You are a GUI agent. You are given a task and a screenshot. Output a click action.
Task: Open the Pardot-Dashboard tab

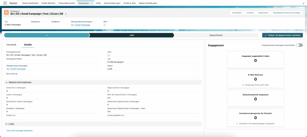(30, 3)
